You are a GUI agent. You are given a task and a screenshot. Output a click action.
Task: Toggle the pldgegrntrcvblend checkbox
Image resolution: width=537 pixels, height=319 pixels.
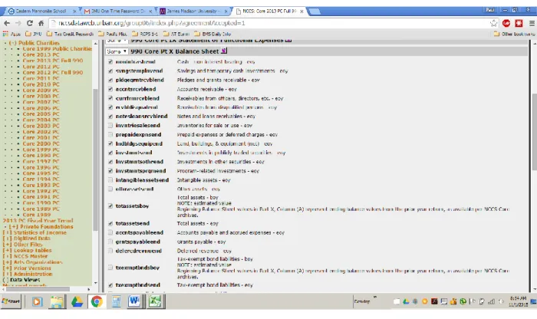(110, 80)
